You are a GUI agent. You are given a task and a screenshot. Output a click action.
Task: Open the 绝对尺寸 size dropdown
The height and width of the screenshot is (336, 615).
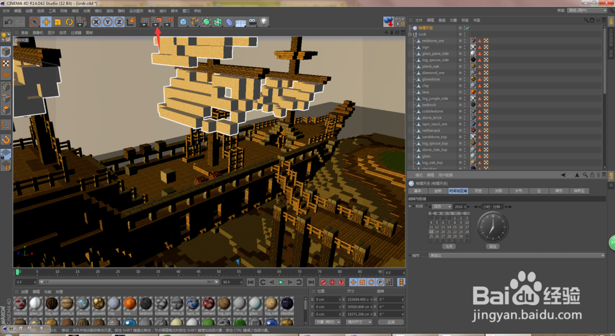tap(359, 322)
